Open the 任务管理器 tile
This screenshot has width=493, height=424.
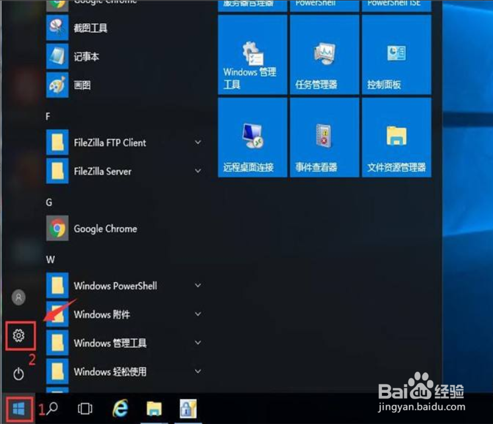[x=324, y=55]
